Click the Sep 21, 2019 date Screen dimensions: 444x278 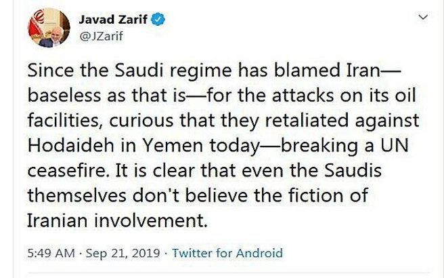click(123, 253)
